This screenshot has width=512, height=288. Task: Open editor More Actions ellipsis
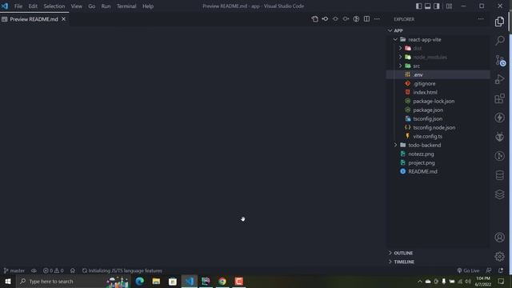point(377,19)
